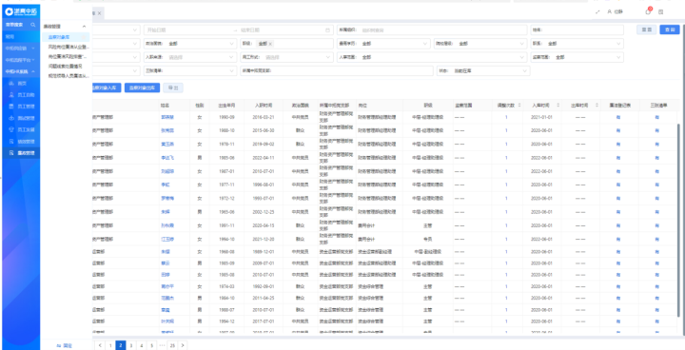Open 人事范围 dropdown

[x=433, y=57]
